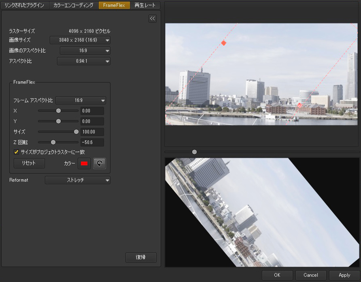361x282 pixels.
Task: Open the 画像サイズ dropdown
Action: (x=80, y=40)
